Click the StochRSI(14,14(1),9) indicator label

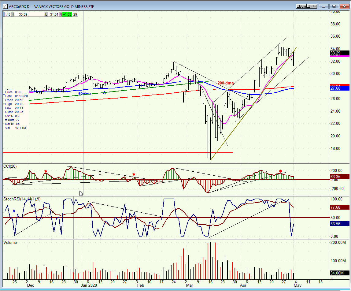click(22, 199)
